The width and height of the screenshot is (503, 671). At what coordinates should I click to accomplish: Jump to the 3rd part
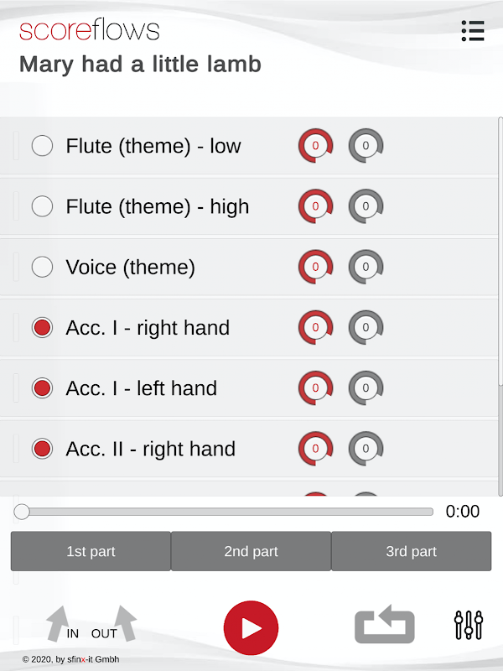tap(411, 551)
